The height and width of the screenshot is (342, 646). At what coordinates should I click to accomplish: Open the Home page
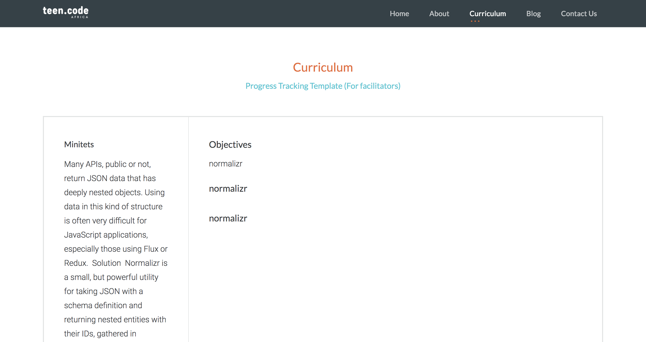click(399, 14)
